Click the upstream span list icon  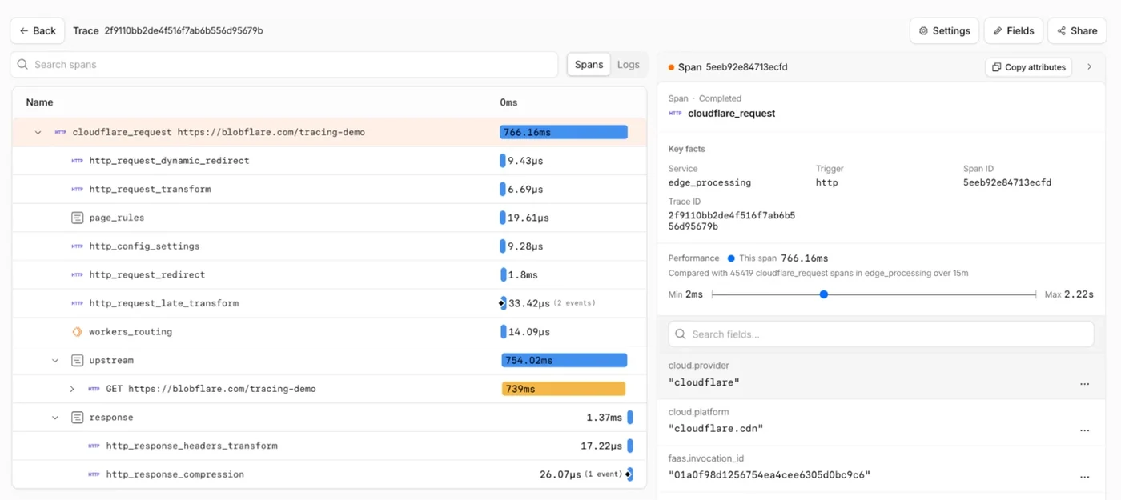(x=78, y=361)
